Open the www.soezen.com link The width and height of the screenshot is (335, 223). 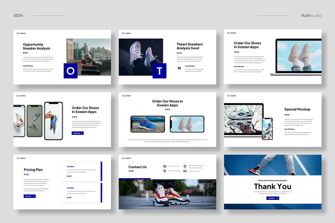(x=174, y=166)
